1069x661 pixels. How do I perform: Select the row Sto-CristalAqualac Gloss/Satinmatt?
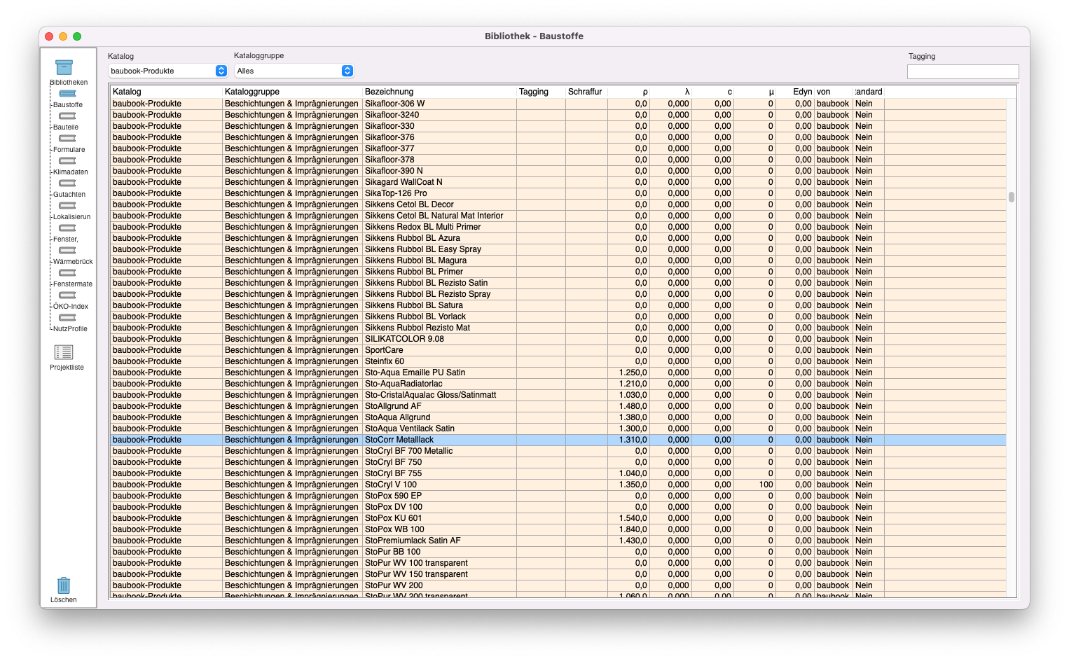click(x=558, y=395)
